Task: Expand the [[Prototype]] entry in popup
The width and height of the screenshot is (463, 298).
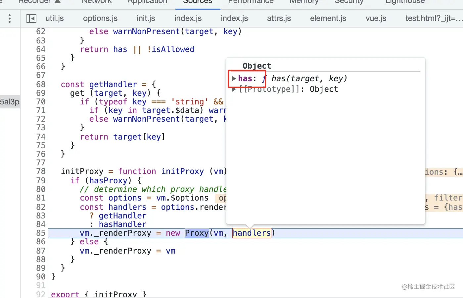Action: tap(234, 89)
